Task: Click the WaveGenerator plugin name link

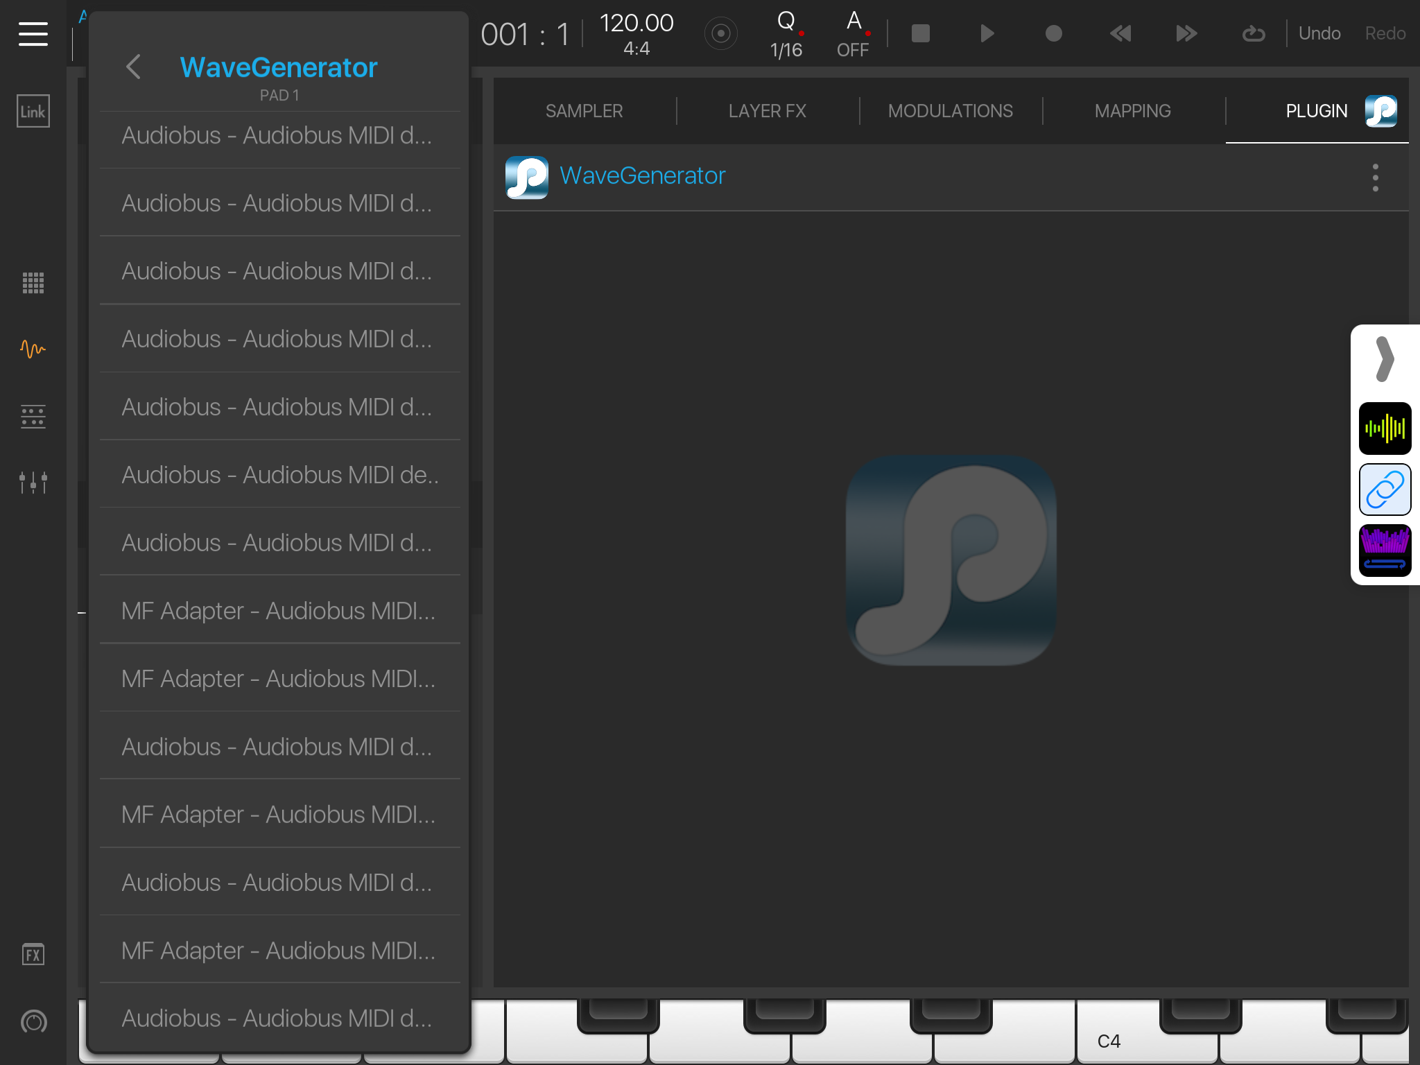Action: click(642, 176)
